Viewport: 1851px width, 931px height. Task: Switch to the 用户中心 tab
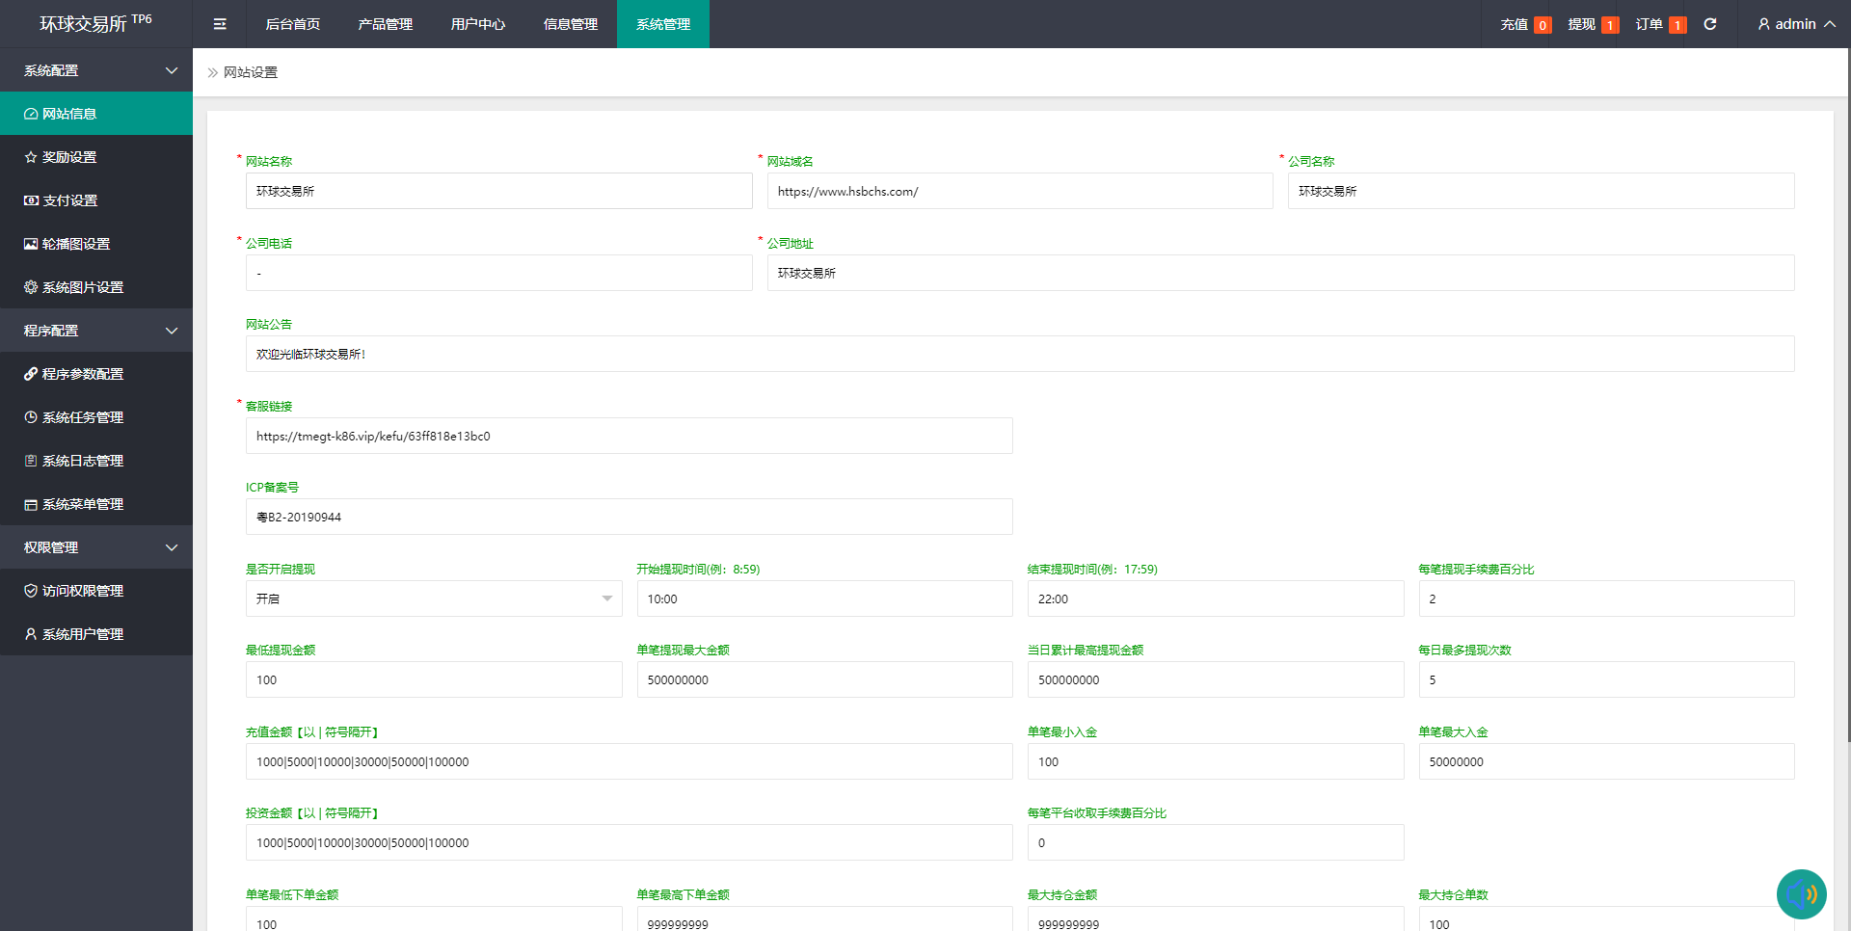coord(478,24)
